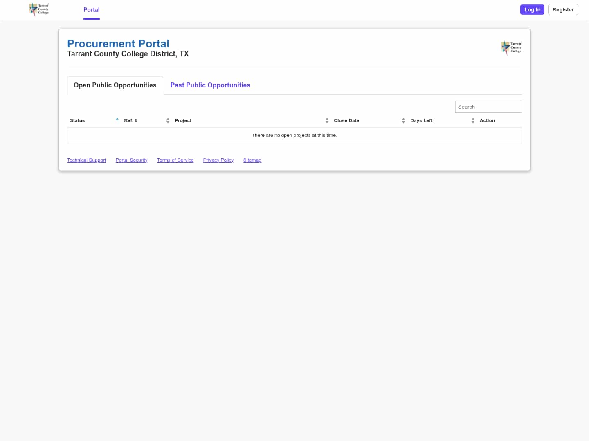Click the Action column header
Screen dimensions: 589x441
point(487,120)
